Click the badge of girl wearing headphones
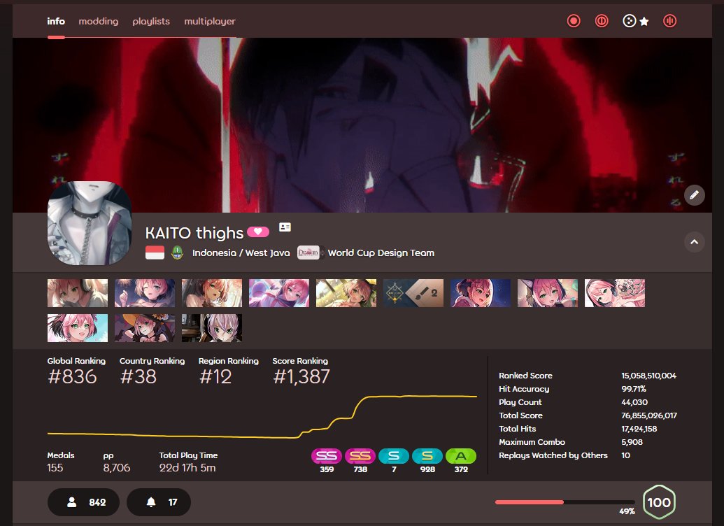724x526 pixels. point(78,293)
